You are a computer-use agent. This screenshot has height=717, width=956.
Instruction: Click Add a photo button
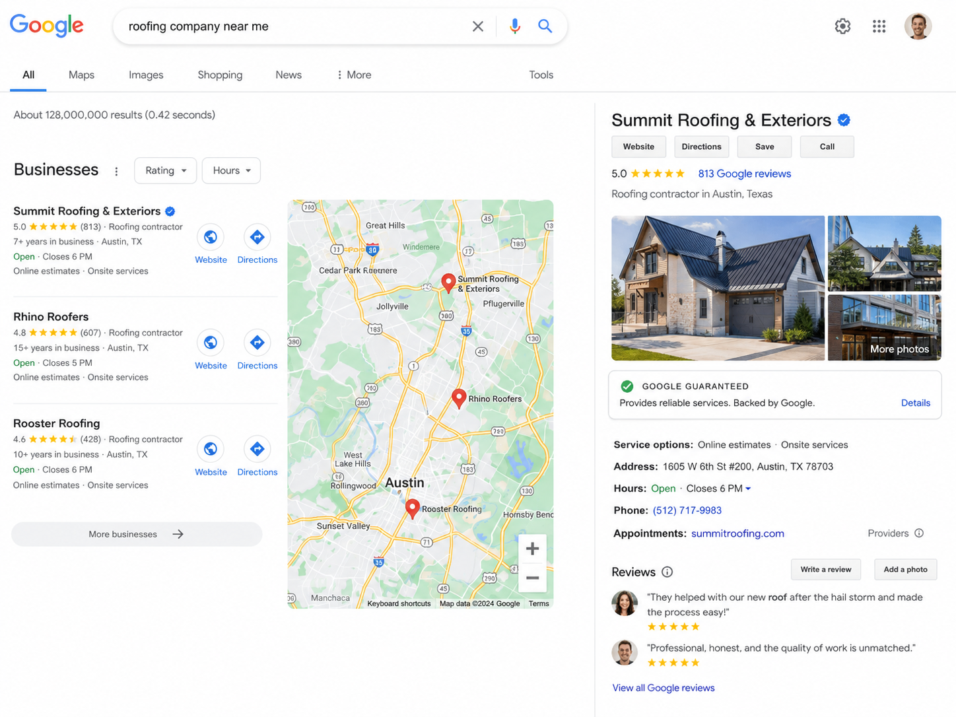[x=905, y=569]
